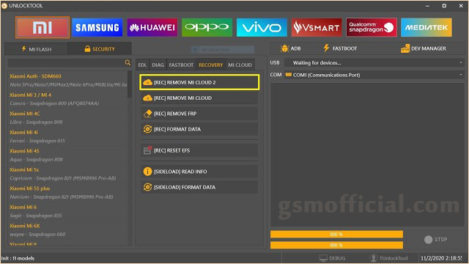469x264 pixels.
Task: Click the info icon on Read Info
Action: 147,172
